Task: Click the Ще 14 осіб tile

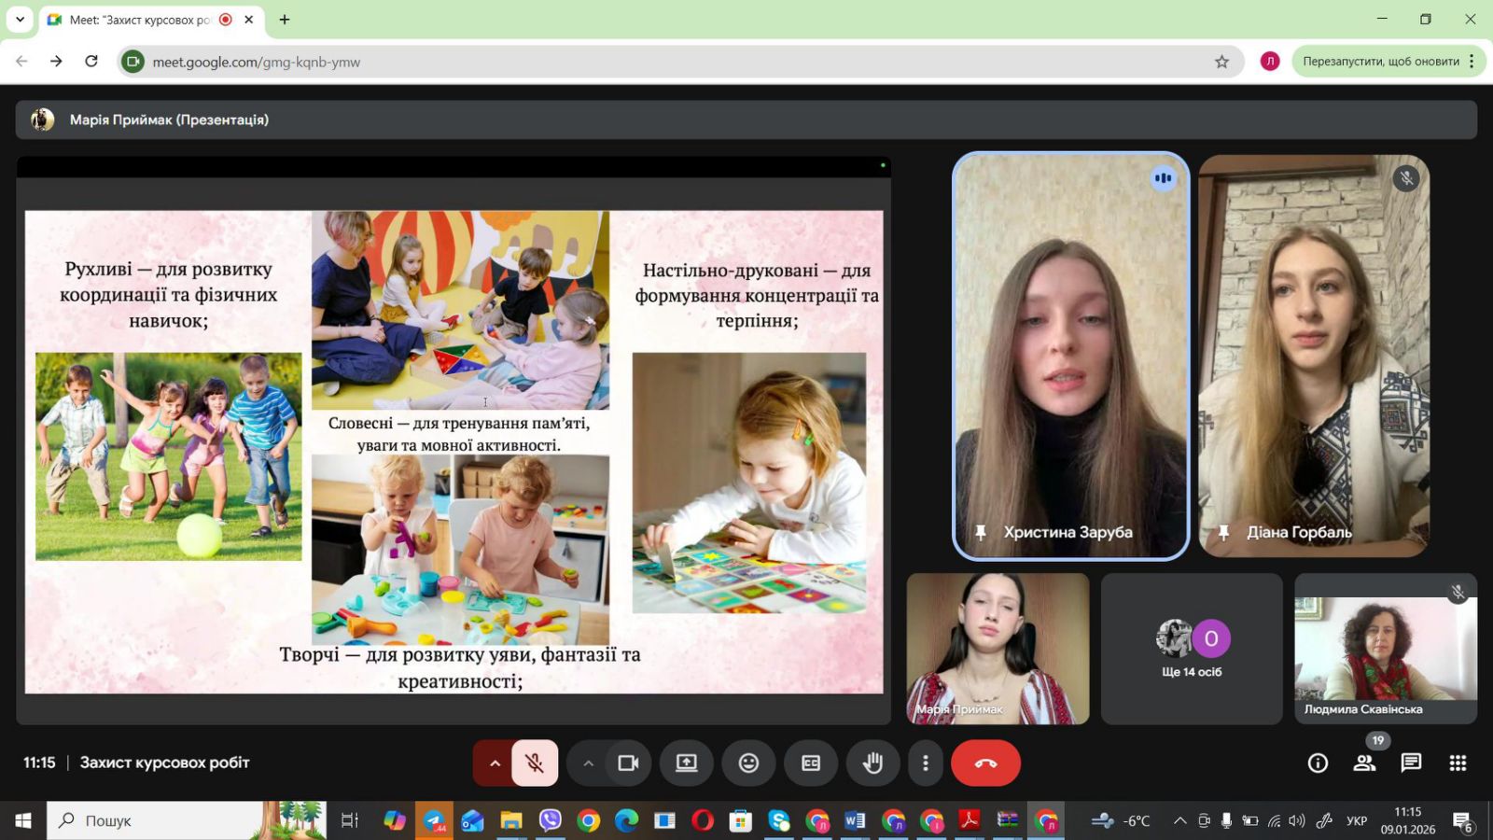Action: pyautogui.click(x=1192, y=649)
